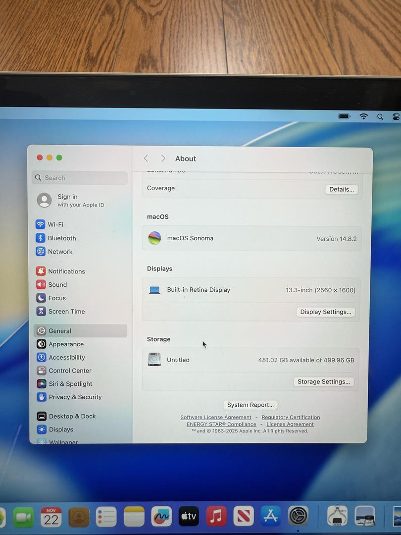Click the 13.3-inch (2560 × 1600) text
This screenshot has height=535, width=401.
[x=320, y=290]
